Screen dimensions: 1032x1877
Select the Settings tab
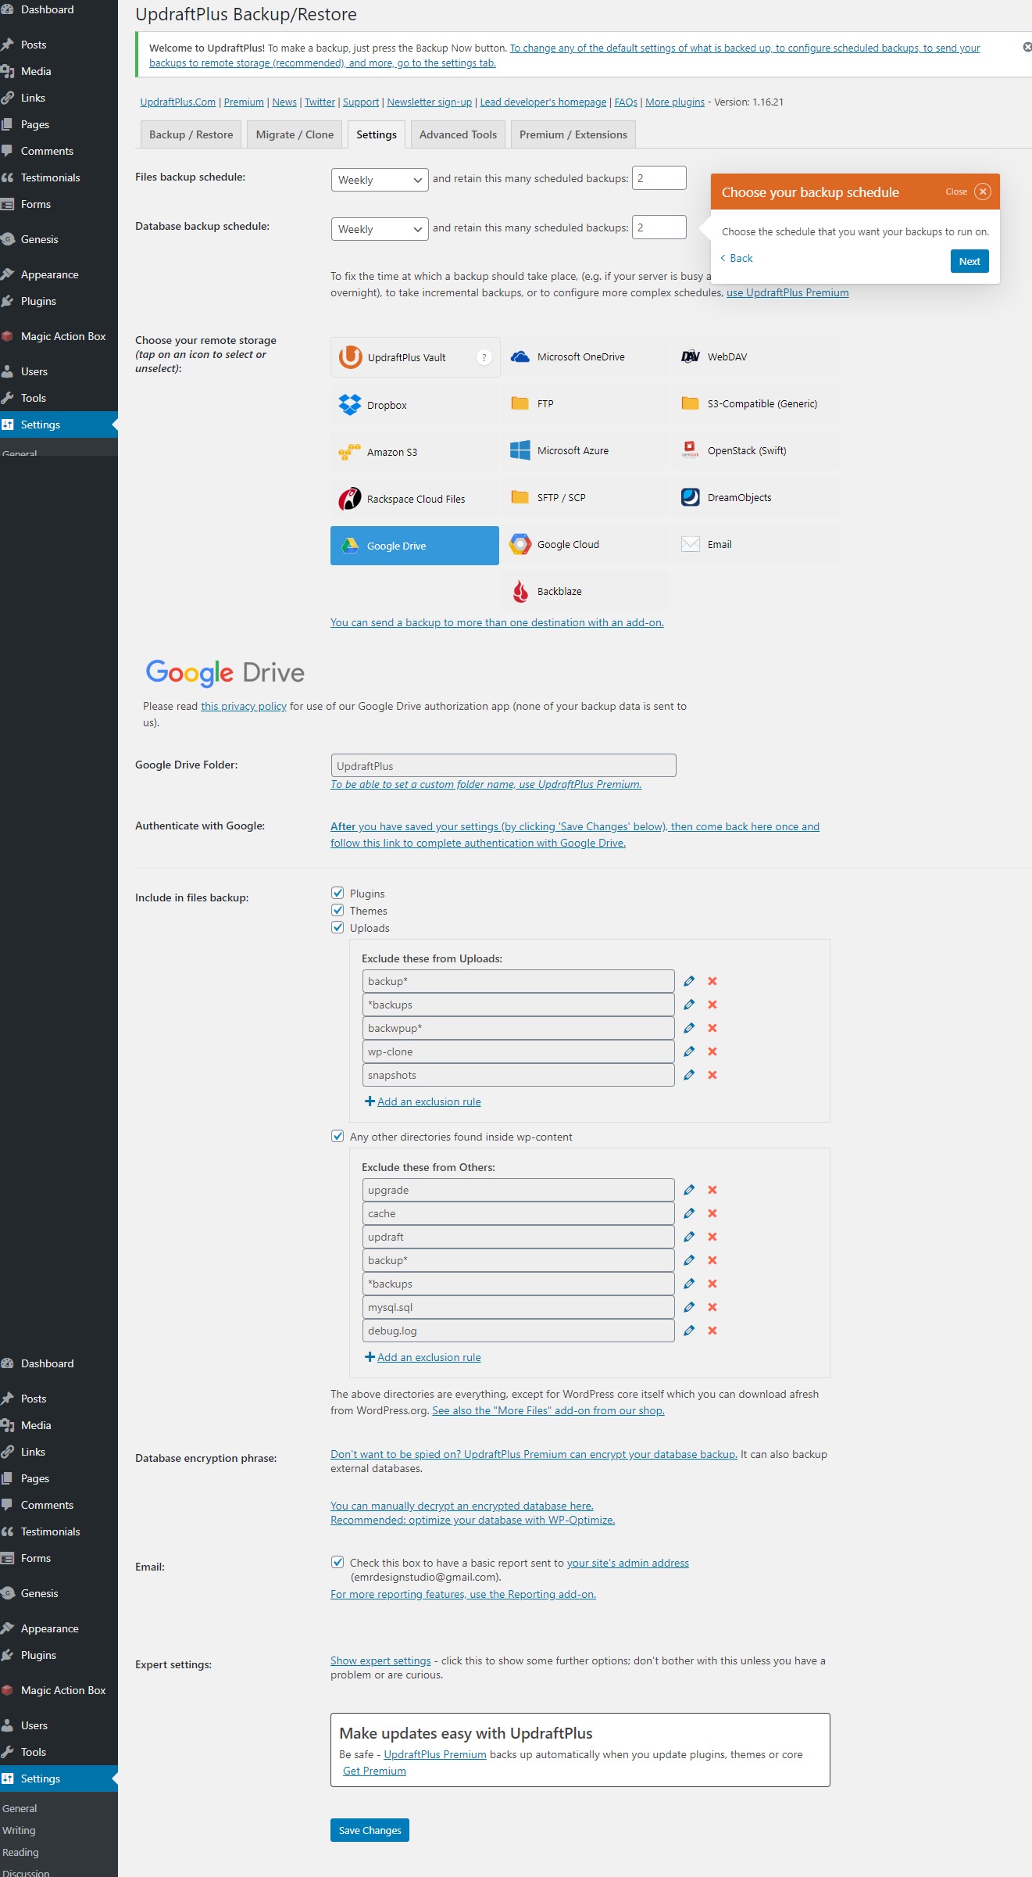377,134
